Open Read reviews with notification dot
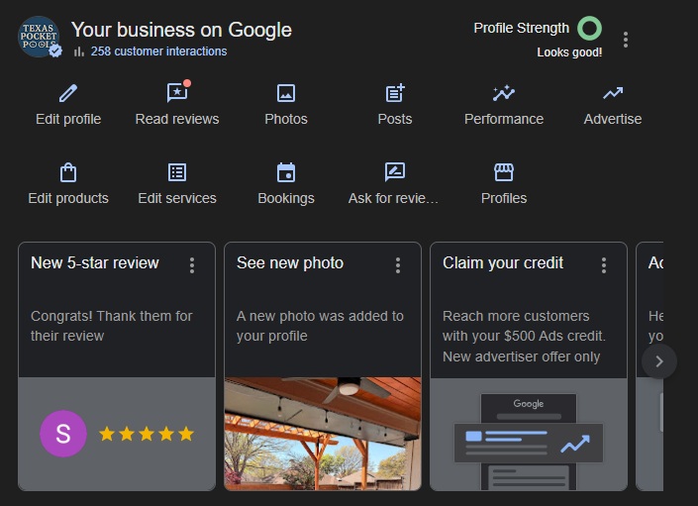 click(x=177, y=94)
